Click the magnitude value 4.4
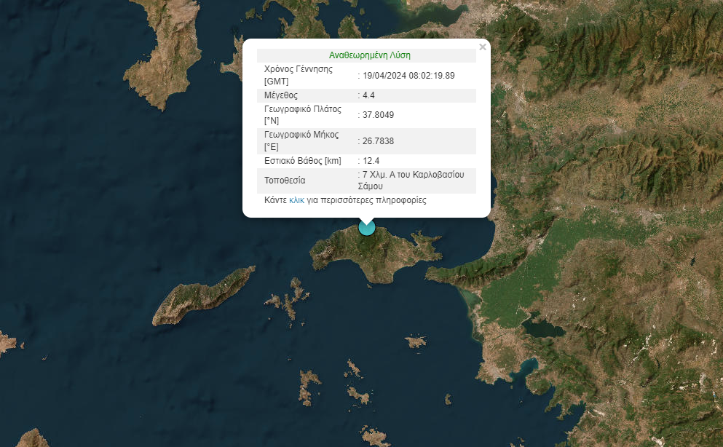Viewport: 723px width, 447px height. point(371,95)
